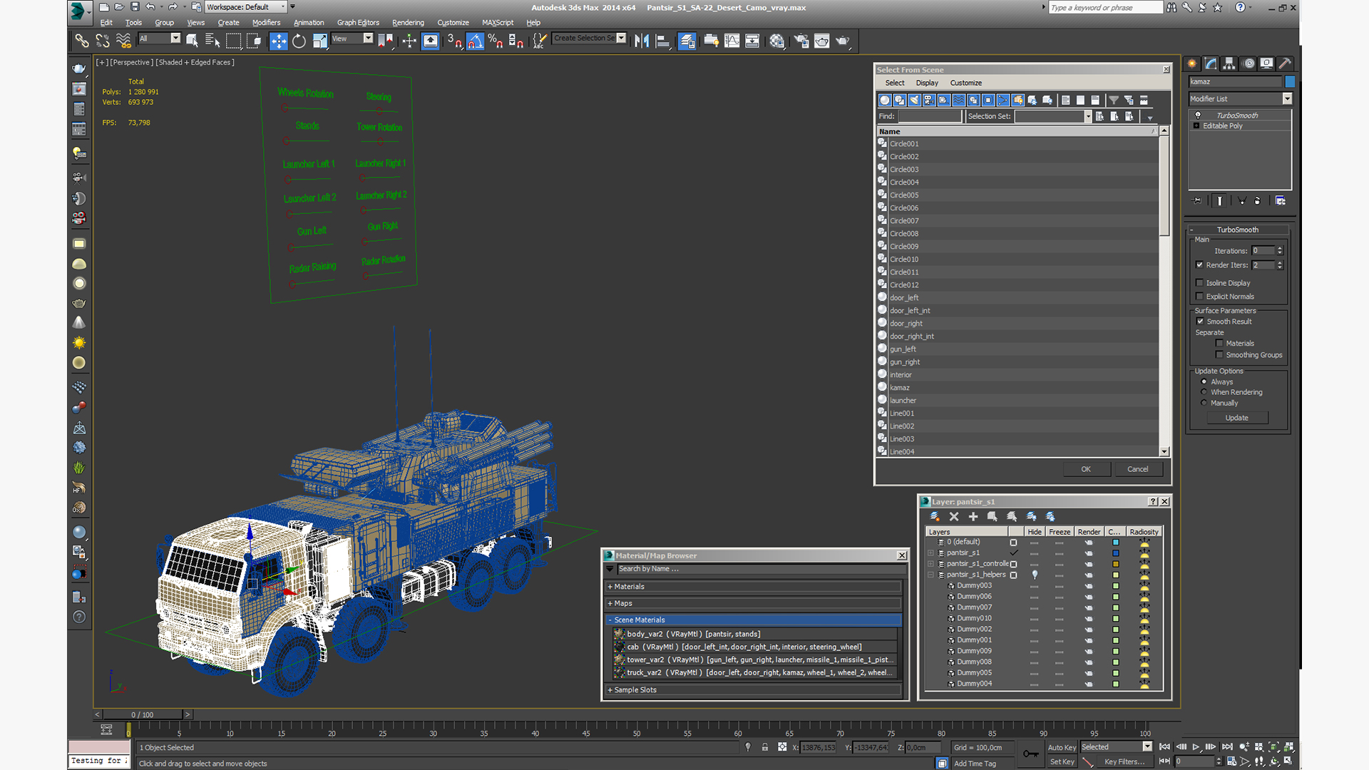Click Remove modifier from stack trash icon
This screenshot has width=1369, height=770.
1257,201
